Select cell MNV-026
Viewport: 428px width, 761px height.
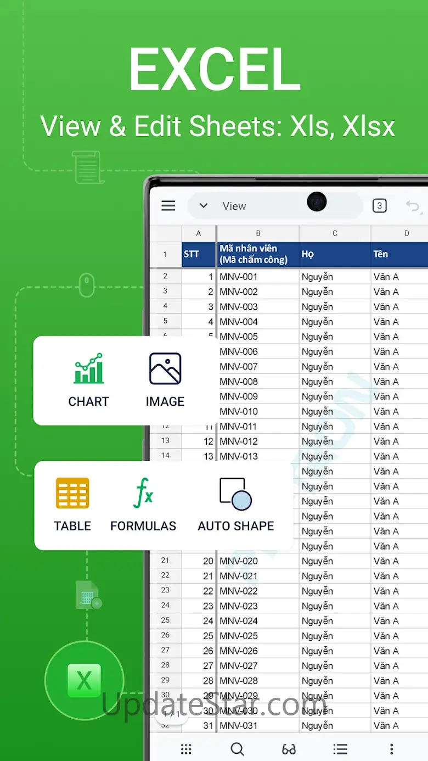coord(258,651)
